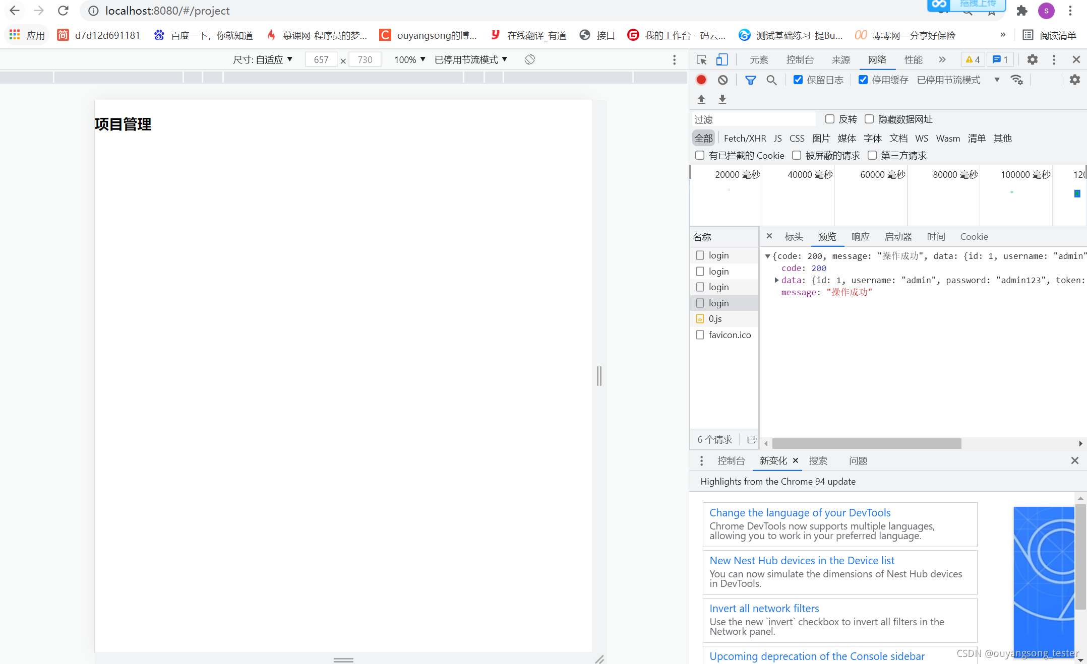Clear the network log
This screenshot has height=664, width=1087.
pos(722,80)
